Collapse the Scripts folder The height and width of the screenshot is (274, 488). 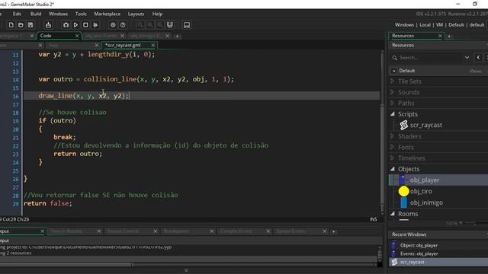[393, 113]
